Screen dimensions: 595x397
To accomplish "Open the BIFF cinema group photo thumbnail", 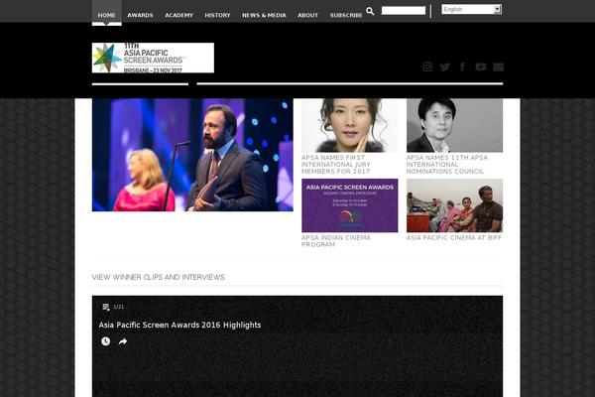I will pos(454,205).
